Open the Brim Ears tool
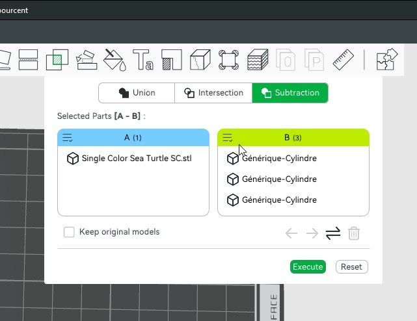Screen dimensions: 417x321 pos(229,60)
